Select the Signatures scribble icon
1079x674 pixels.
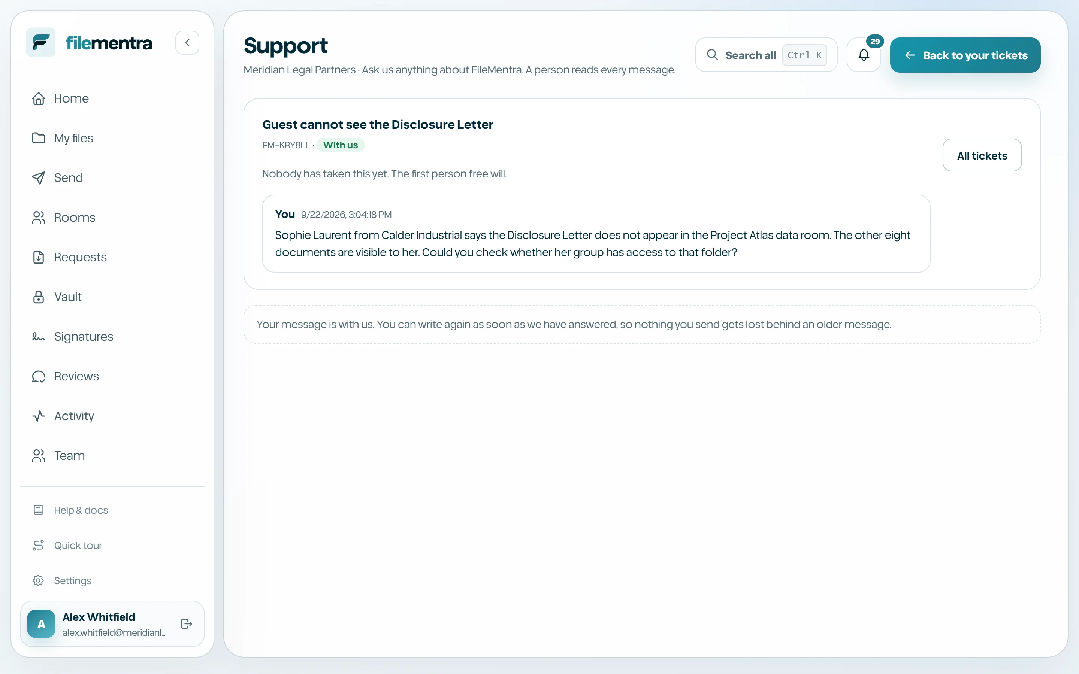(39, 337)
